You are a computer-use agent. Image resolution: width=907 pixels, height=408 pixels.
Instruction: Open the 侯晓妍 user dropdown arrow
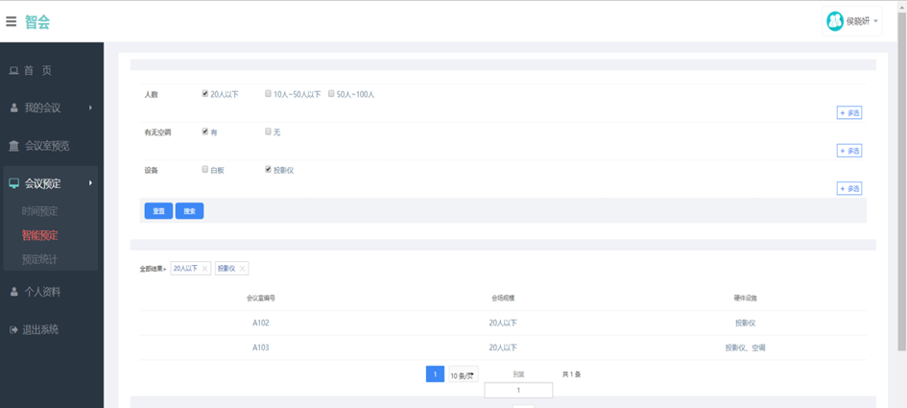875,21
